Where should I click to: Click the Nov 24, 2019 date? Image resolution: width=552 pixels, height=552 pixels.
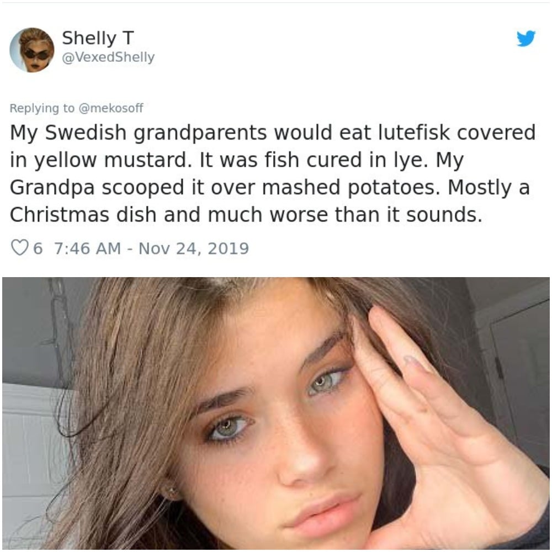point(194,248)
